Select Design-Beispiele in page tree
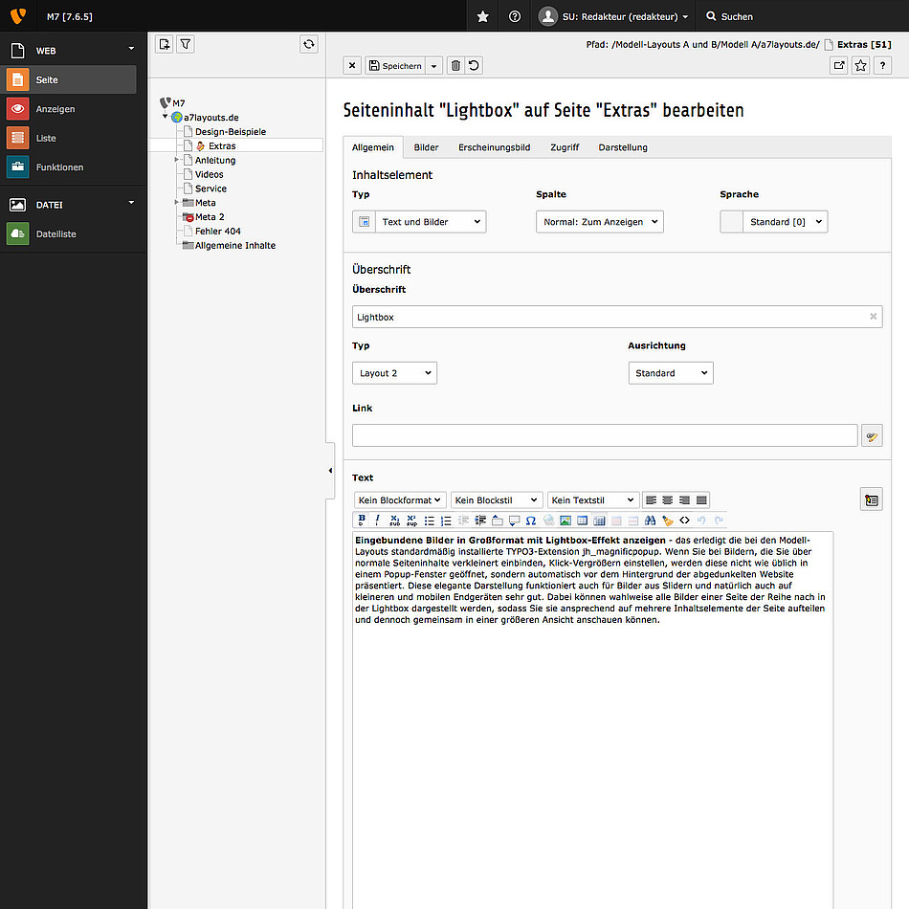 click(x=231, y=132)
